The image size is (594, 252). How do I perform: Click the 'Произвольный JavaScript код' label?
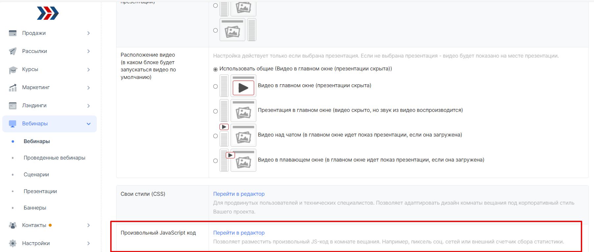(158, 233)
